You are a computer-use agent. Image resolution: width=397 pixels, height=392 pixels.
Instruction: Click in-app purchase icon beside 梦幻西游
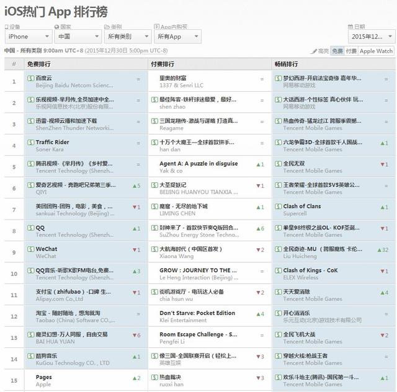[279, 78]
